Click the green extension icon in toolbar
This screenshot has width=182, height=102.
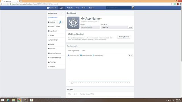(175, 4)
